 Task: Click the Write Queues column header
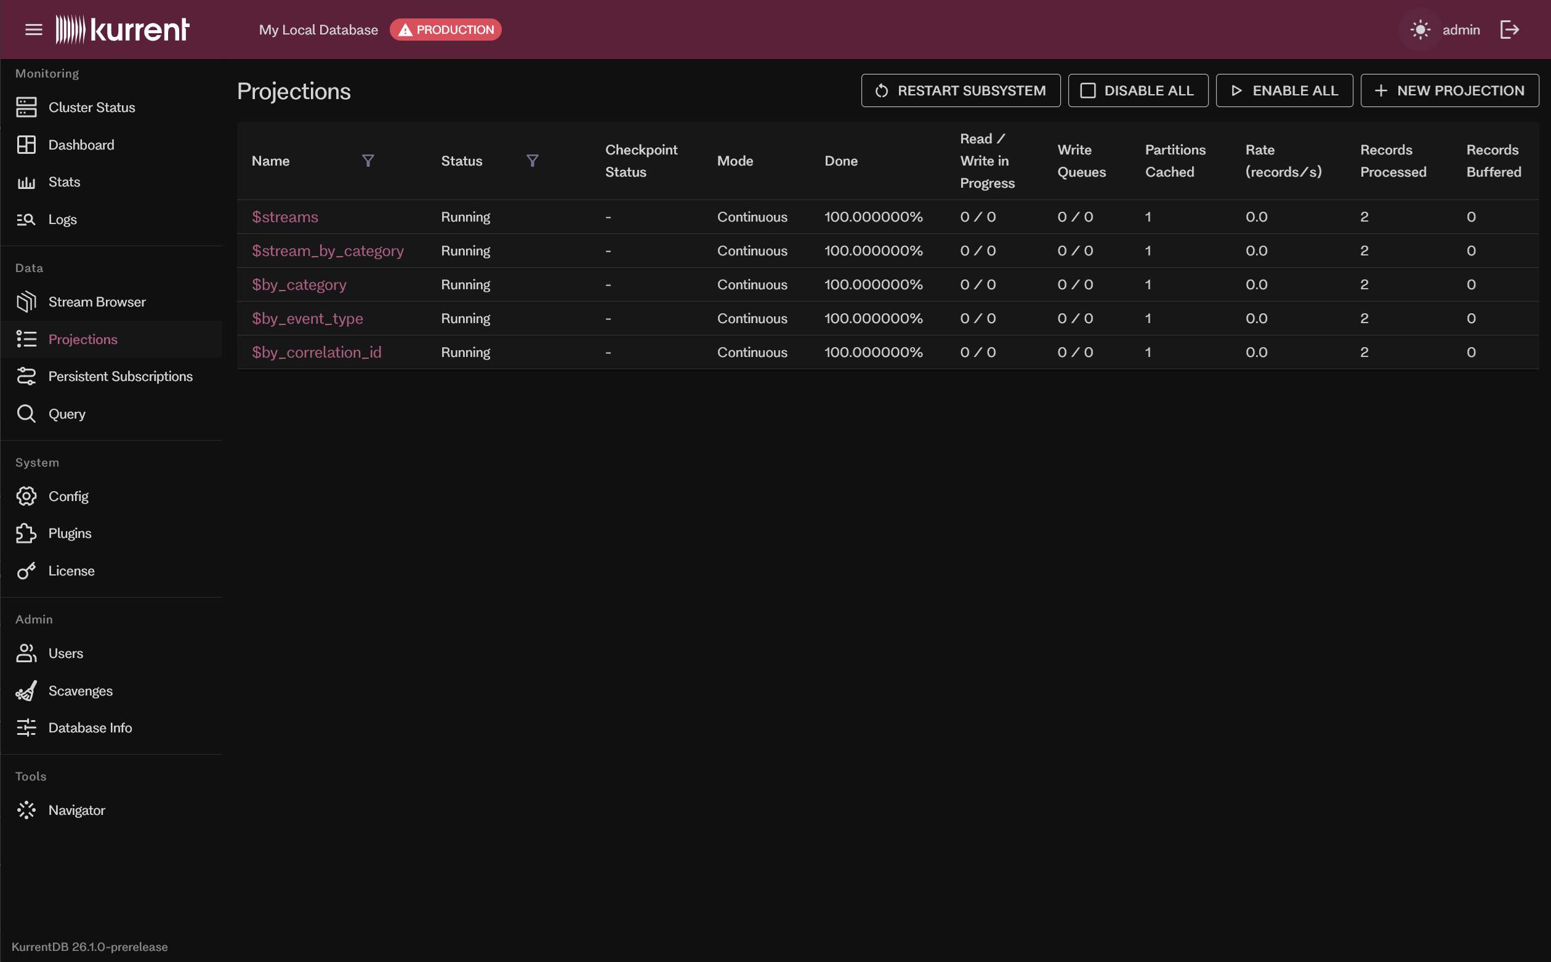(1081, 161)
